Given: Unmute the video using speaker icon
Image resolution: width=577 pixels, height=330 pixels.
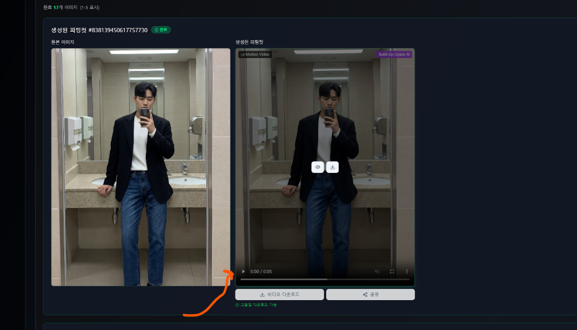Looking at the screenshot, I should [377, 271].
